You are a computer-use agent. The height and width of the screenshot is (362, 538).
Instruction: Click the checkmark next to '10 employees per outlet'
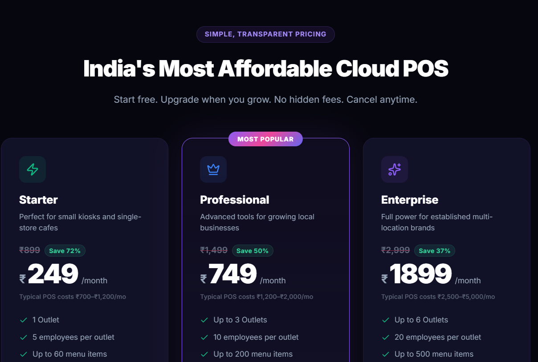[204, 337]
